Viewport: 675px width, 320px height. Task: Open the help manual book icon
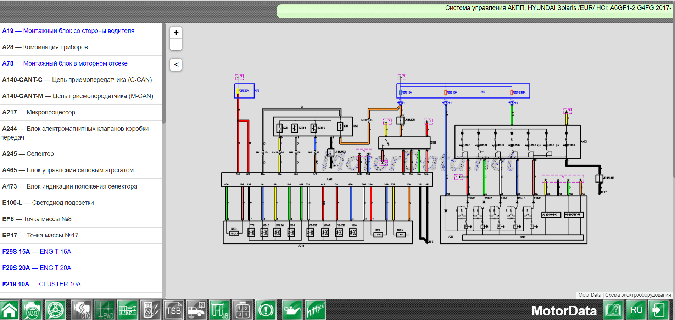tap(613, 310)
